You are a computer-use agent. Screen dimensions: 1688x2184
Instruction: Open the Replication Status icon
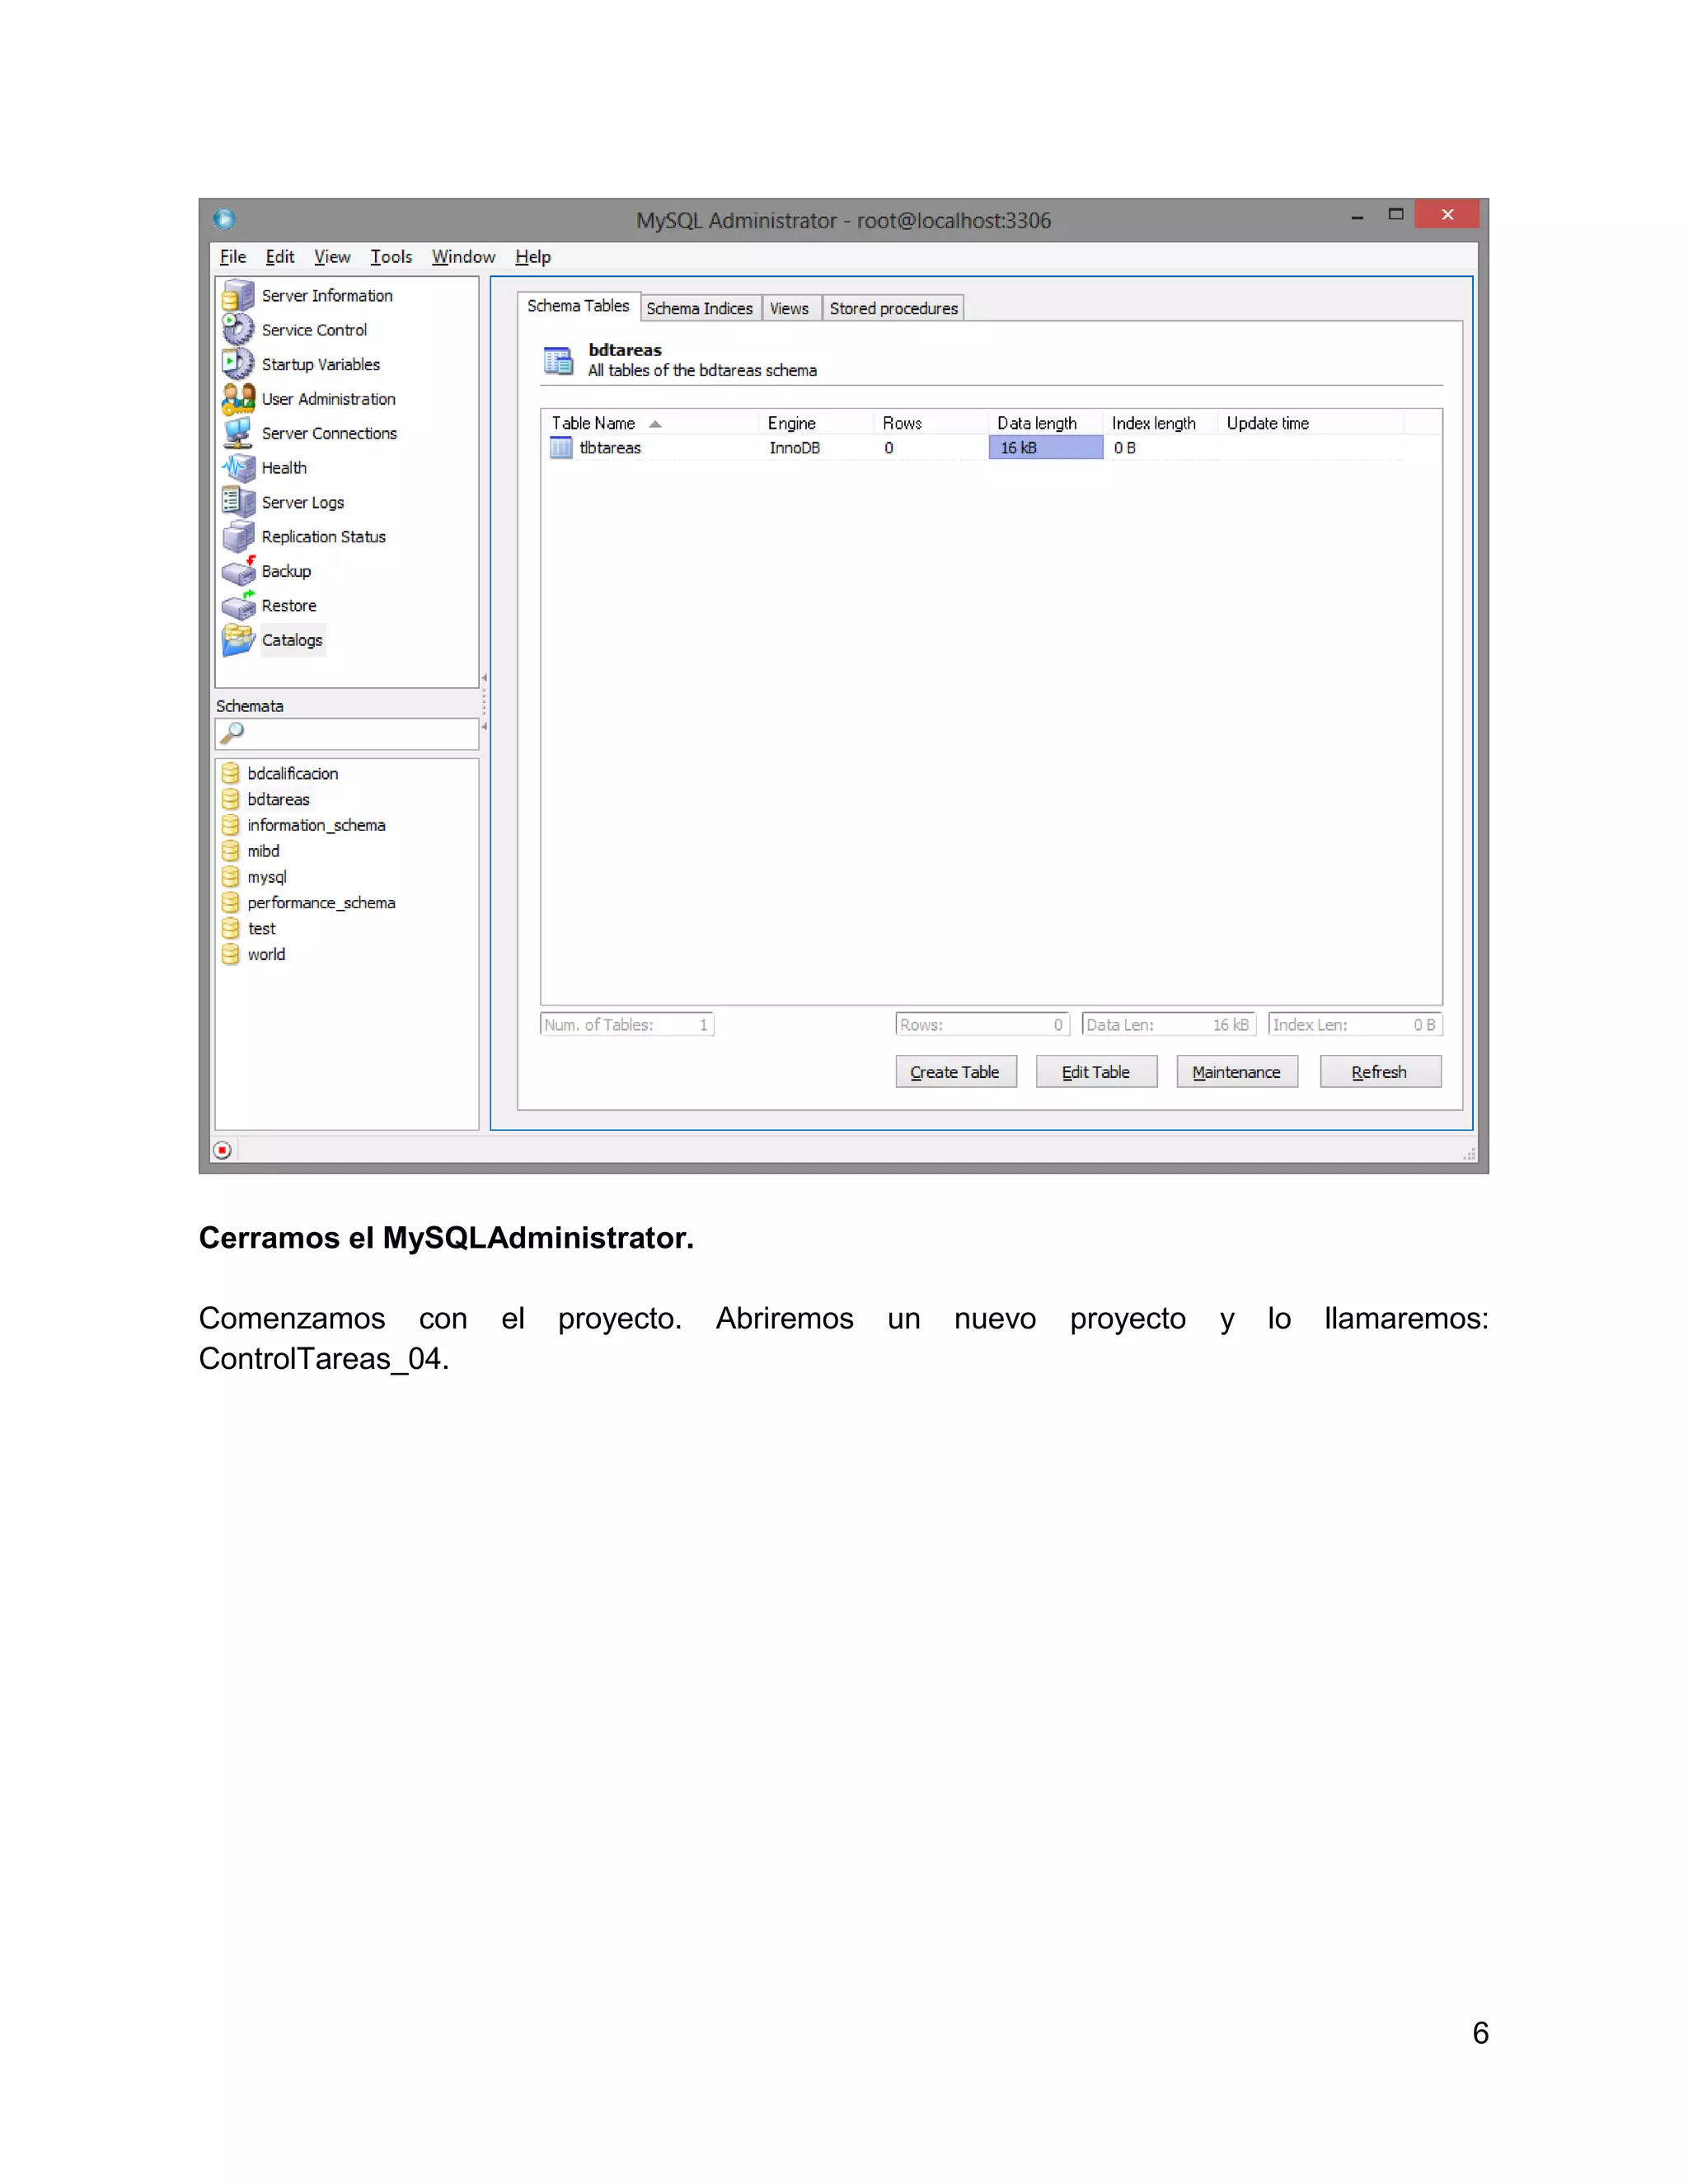(x=238, y=536)
